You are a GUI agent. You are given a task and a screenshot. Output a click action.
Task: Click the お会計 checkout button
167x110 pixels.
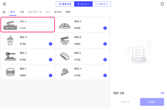pyautogui.click(x=152, y=102)
